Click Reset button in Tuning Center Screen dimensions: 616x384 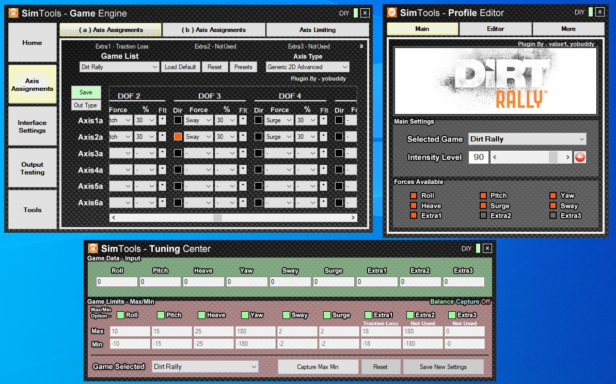point(380,367)
